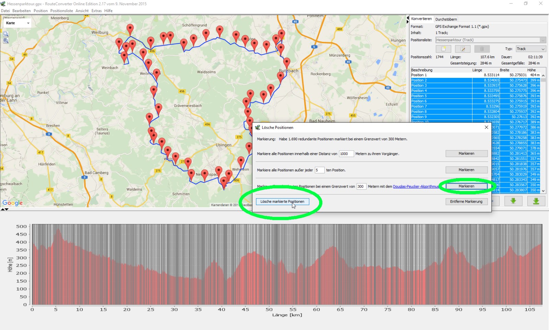
Task: Open the Douglas-Peucker-Algorithmus link
Action: [x=416, y=186]
